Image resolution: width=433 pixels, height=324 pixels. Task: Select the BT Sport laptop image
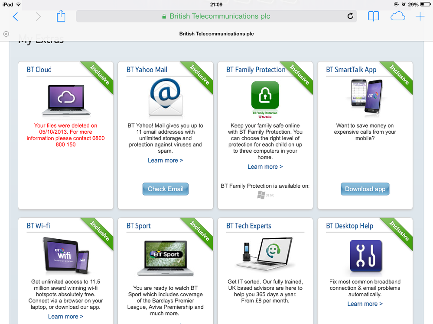166,258
